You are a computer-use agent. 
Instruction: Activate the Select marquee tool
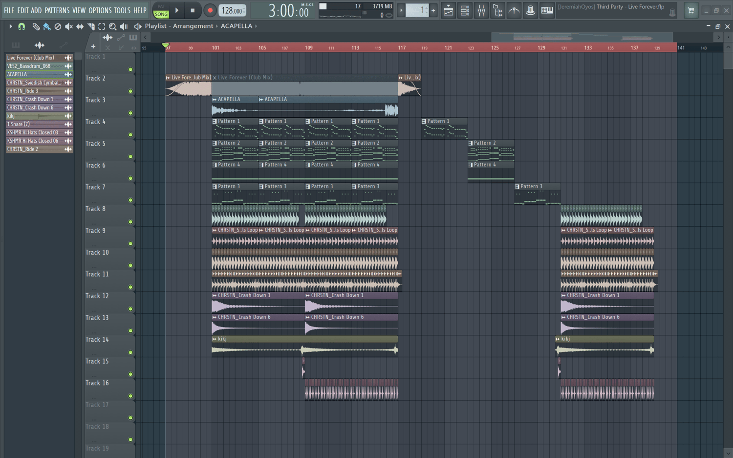[x=102, y=26]
